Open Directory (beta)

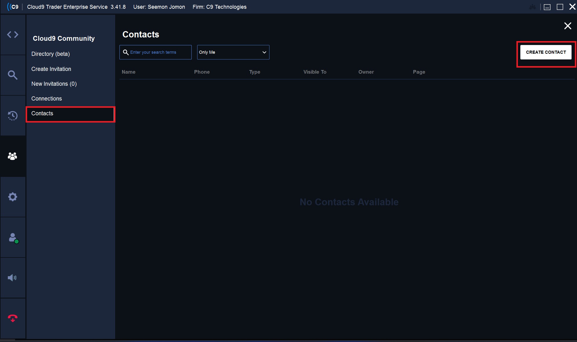pyautogui.click(x=51, y=54)
